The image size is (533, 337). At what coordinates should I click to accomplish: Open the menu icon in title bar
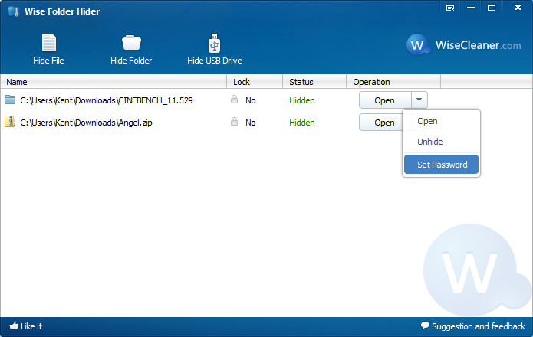click(x=450, y=8)
